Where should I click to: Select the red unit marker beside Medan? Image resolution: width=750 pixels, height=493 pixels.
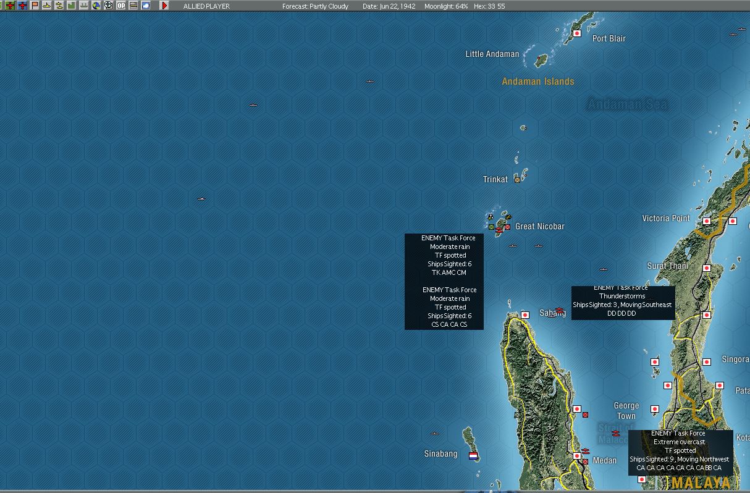tap(585, 461)
